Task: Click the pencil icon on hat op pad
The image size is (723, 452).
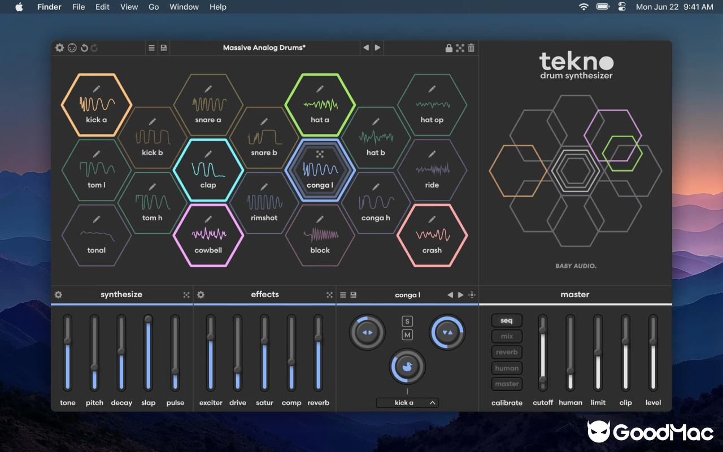Action: coord(432,89)
